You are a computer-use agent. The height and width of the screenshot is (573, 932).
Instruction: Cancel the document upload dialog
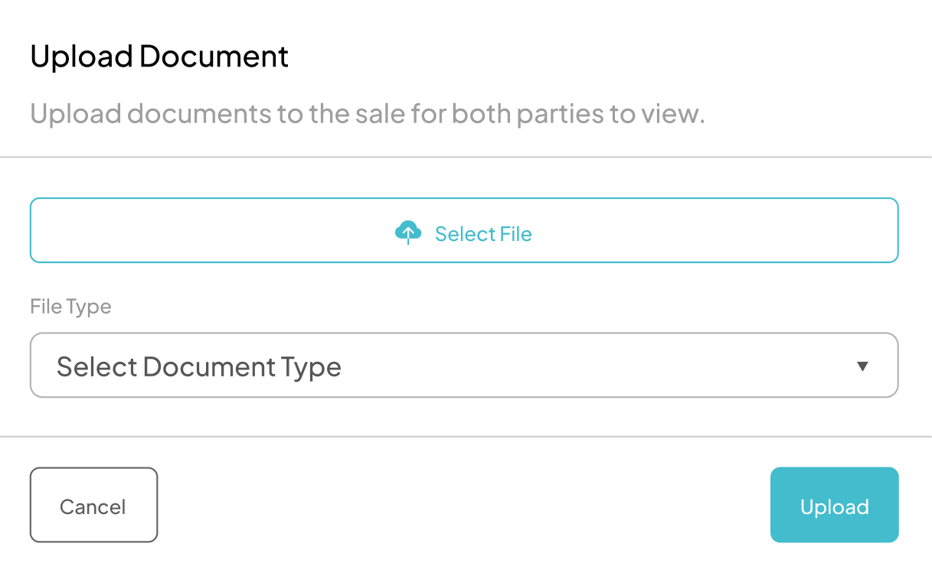point(93,505)
